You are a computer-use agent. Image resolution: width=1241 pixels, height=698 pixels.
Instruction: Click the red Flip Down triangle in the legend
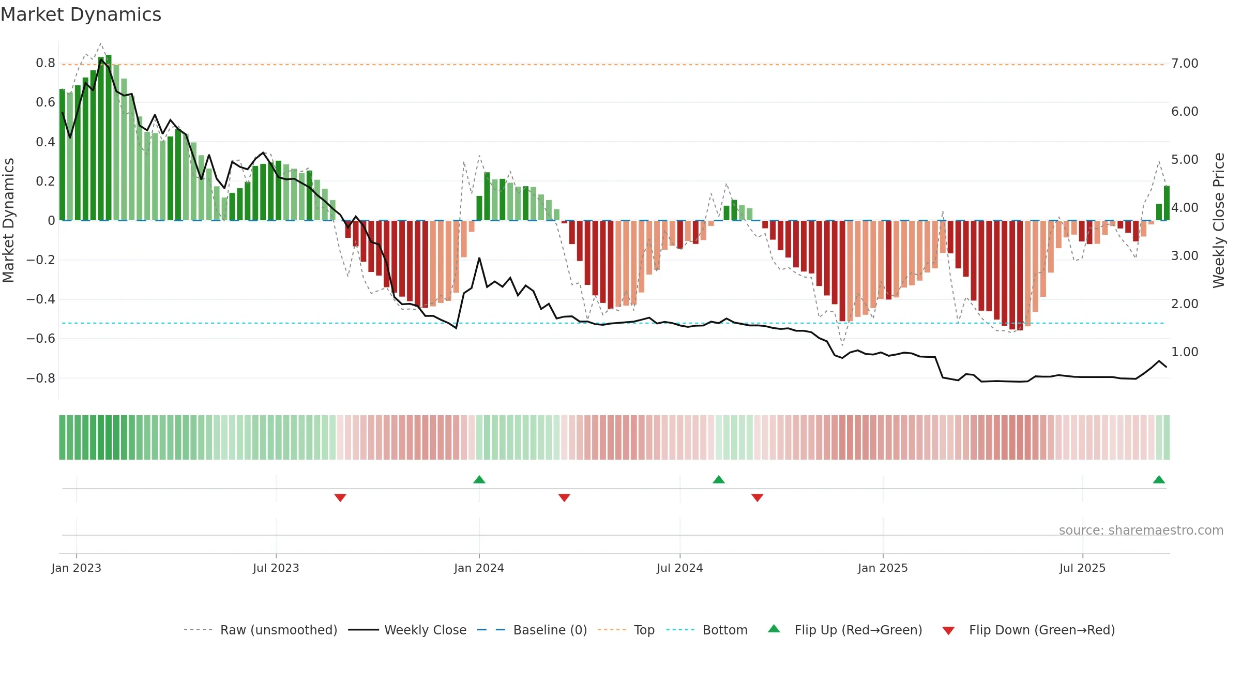click(948, 631)
